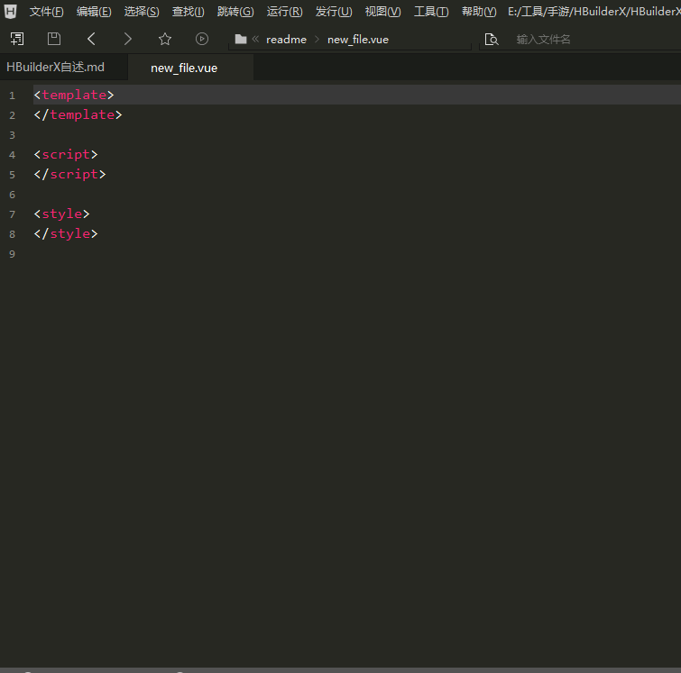Open the 运行(R) menu
This screenshot has width=681, height=673.
pos(284,12)
